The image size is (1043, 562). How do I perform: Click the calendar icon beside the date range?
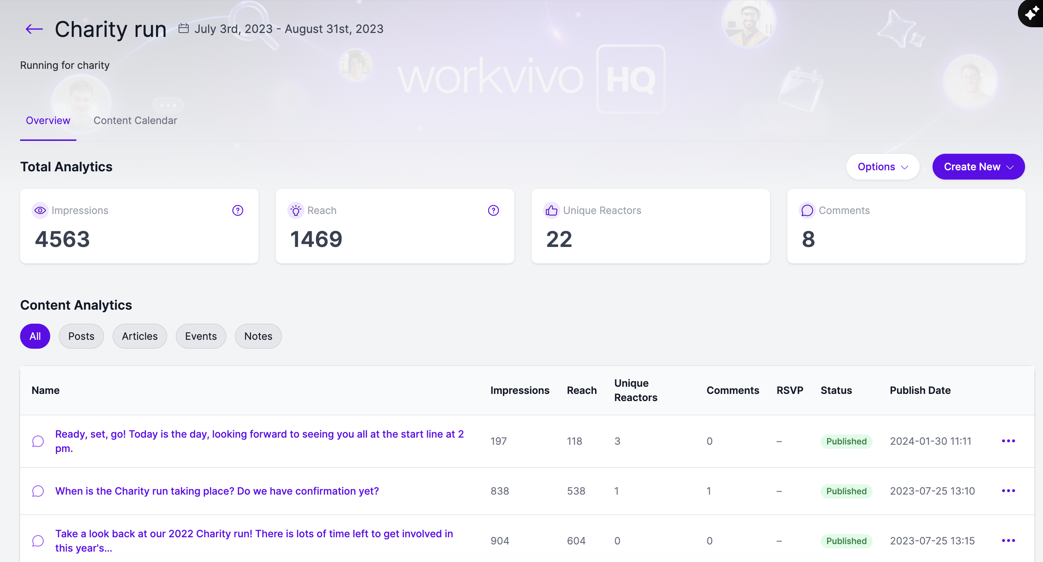pyautogui.click(x=183, y=28)
